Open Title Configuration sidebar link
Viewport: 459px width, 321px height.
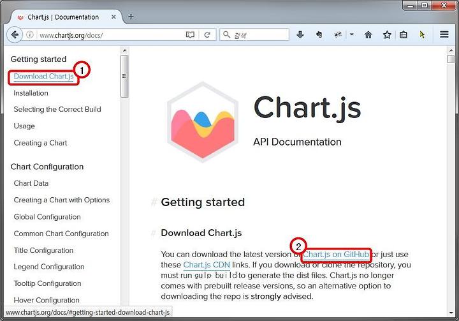coord(43,250)
